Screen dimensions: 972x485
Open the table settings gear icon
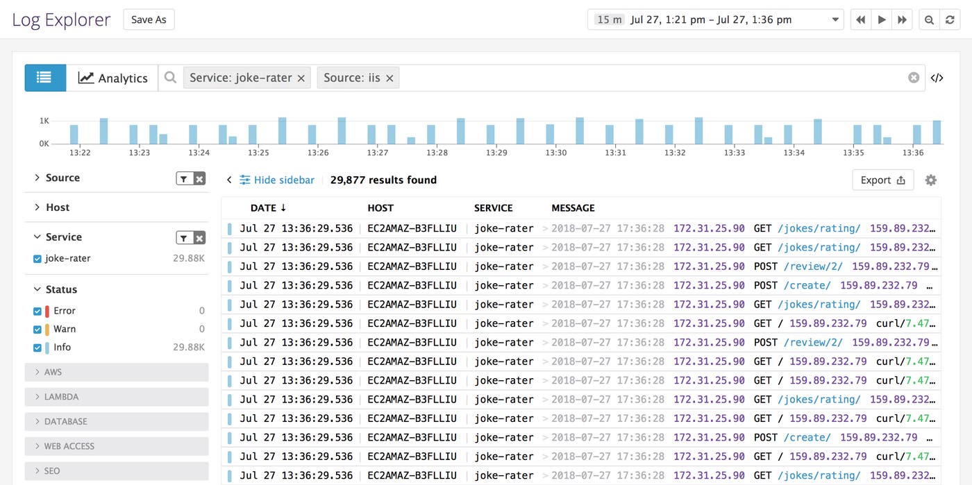point(931,180)
